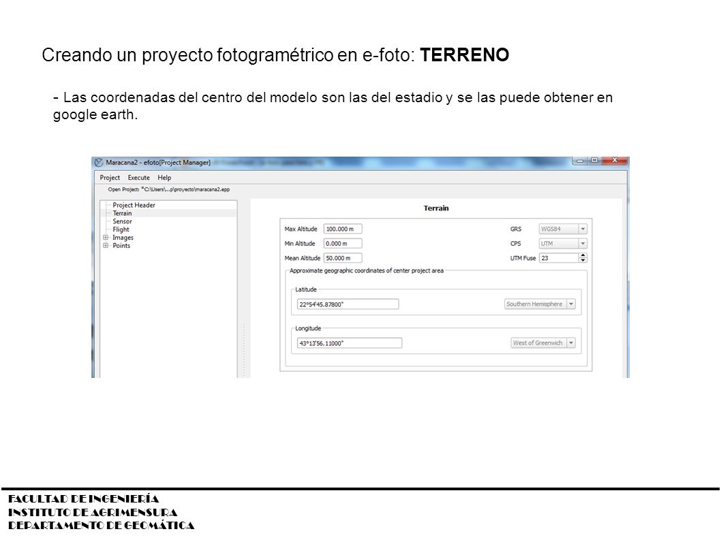Open the GRS WGS84 dropdown
Screen dimensions: 721x540
click(x=563, y=229)
